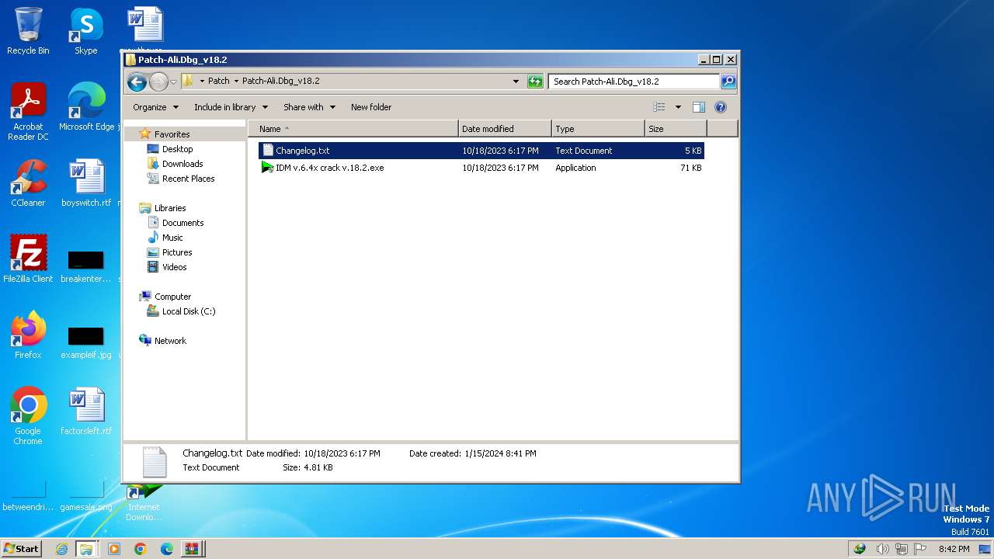Click Patch in the address breadcrumb

tap(219, 81)
